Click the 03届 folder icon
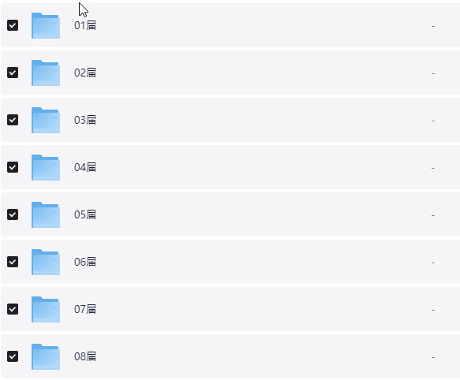Image resolution: width=460 pixels, height=380 pixels. 46,120
